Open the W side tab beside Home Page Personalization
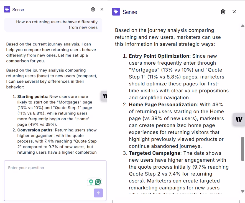 click(239, 119)
